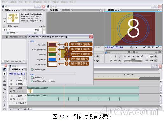Click the Trim button in monitor

[155, 60]
